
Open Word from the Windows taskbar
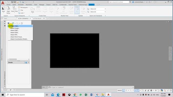(x=92, y=95)
